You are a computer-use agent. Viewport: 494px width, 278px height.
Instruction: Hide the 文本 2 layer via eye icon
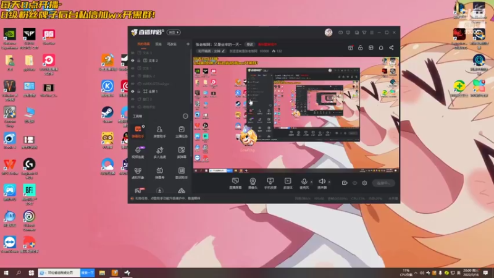(x=133, y=61)
